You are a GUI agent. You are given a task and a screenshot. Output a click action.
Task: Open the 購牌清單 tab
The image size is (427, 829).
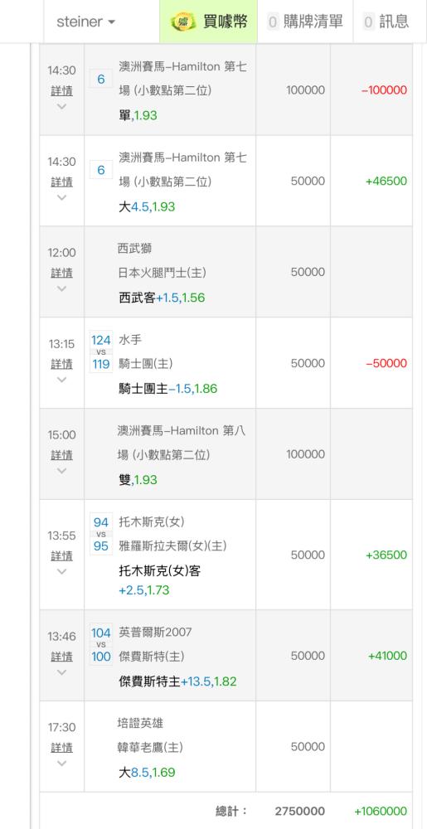[305, 22]
